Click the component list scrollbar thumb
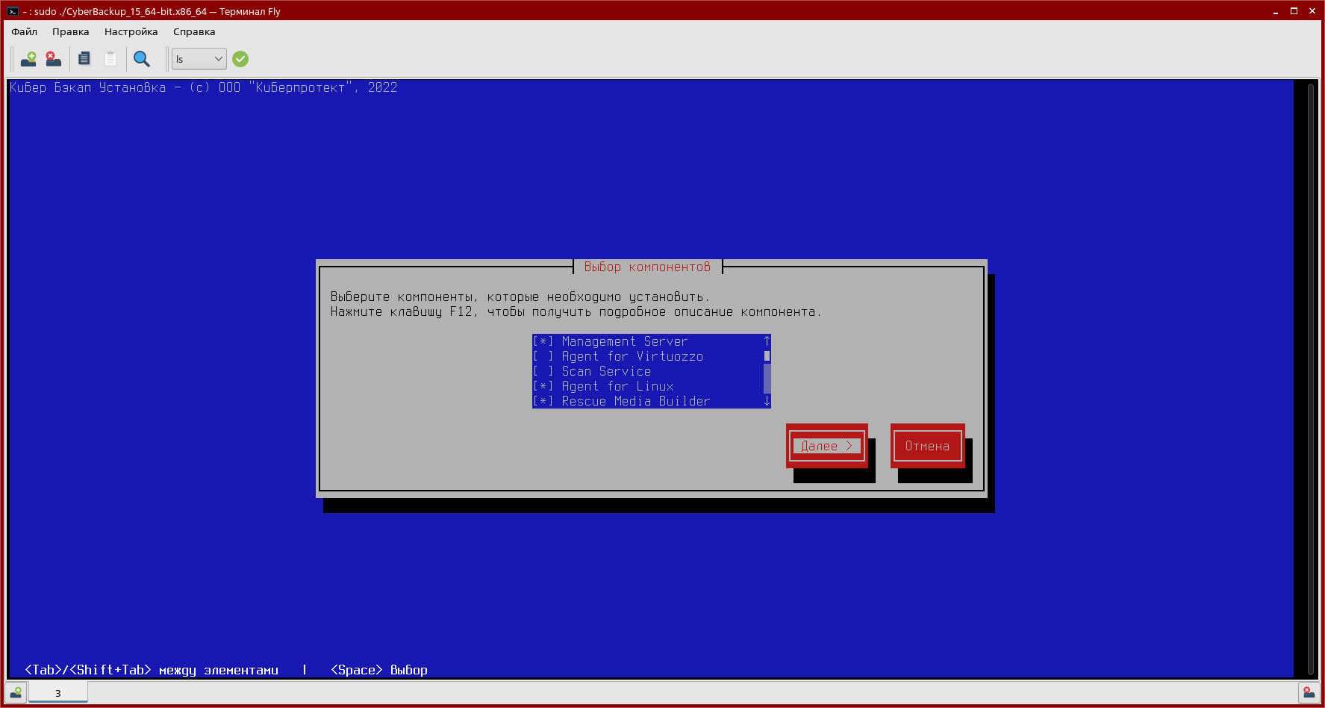Screen dimensions: 1325x708 coord(767,356)
